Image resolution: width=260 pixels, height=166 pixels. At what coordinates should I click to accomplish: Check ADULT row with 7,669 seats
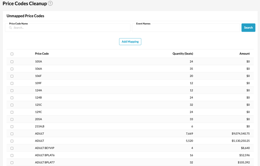coord(12,134)
